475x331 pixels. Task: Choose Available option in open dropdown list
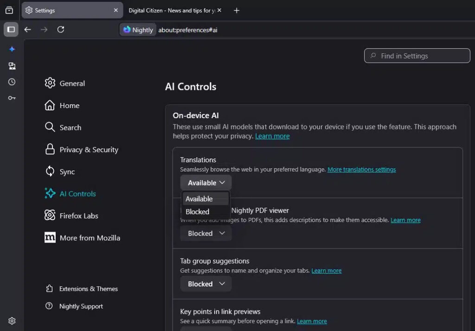pos(199,199)
